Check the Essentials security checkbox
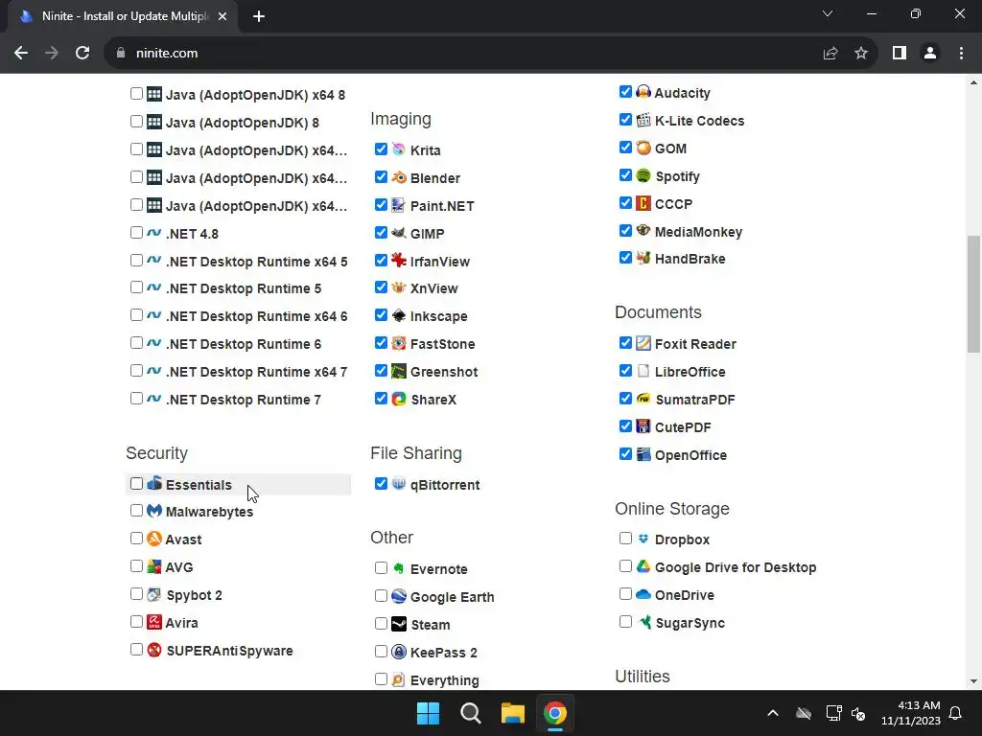 136,484
